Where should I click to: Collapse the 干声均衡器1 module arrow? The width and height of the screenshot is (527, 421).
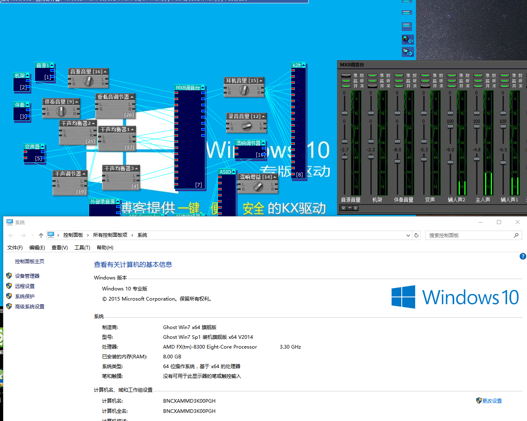click(132, 129)
